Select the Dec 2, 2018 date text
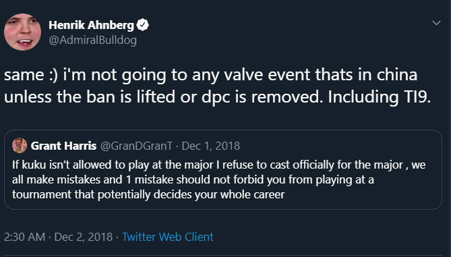Screen dimensions: 451x257 coord(84,237)
